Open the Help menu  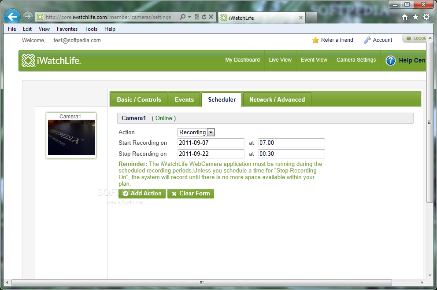tap(110, 29)
